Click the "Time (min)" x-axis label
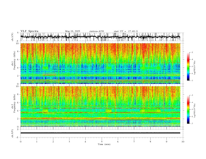206x159 pixels. coord(104,144)
